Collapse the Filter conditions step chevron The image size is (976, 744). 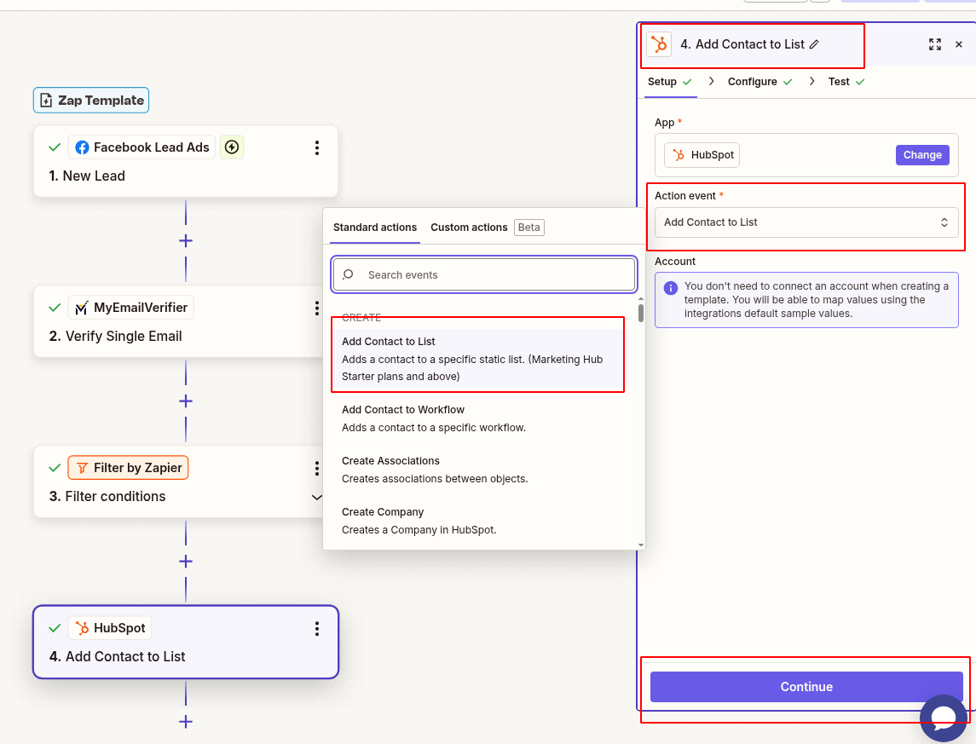[x=316, y=497]
